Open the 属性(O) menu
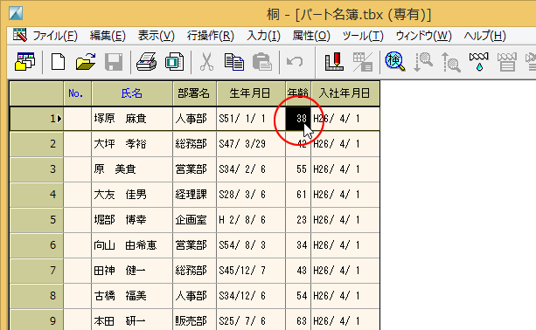The height and width of the screenshot is (330, 536). [311, 36]
